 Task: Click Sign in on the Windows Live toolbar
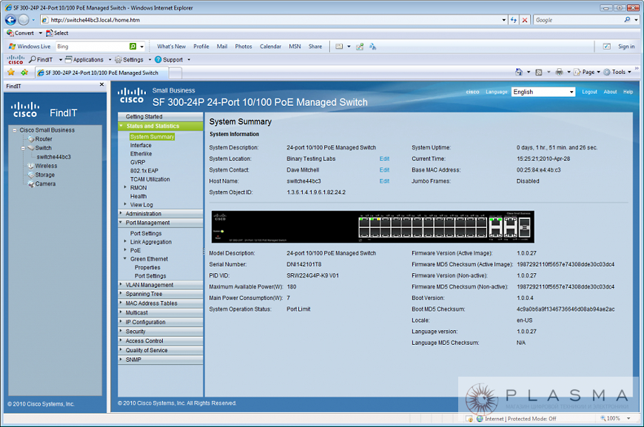(626, 47)
